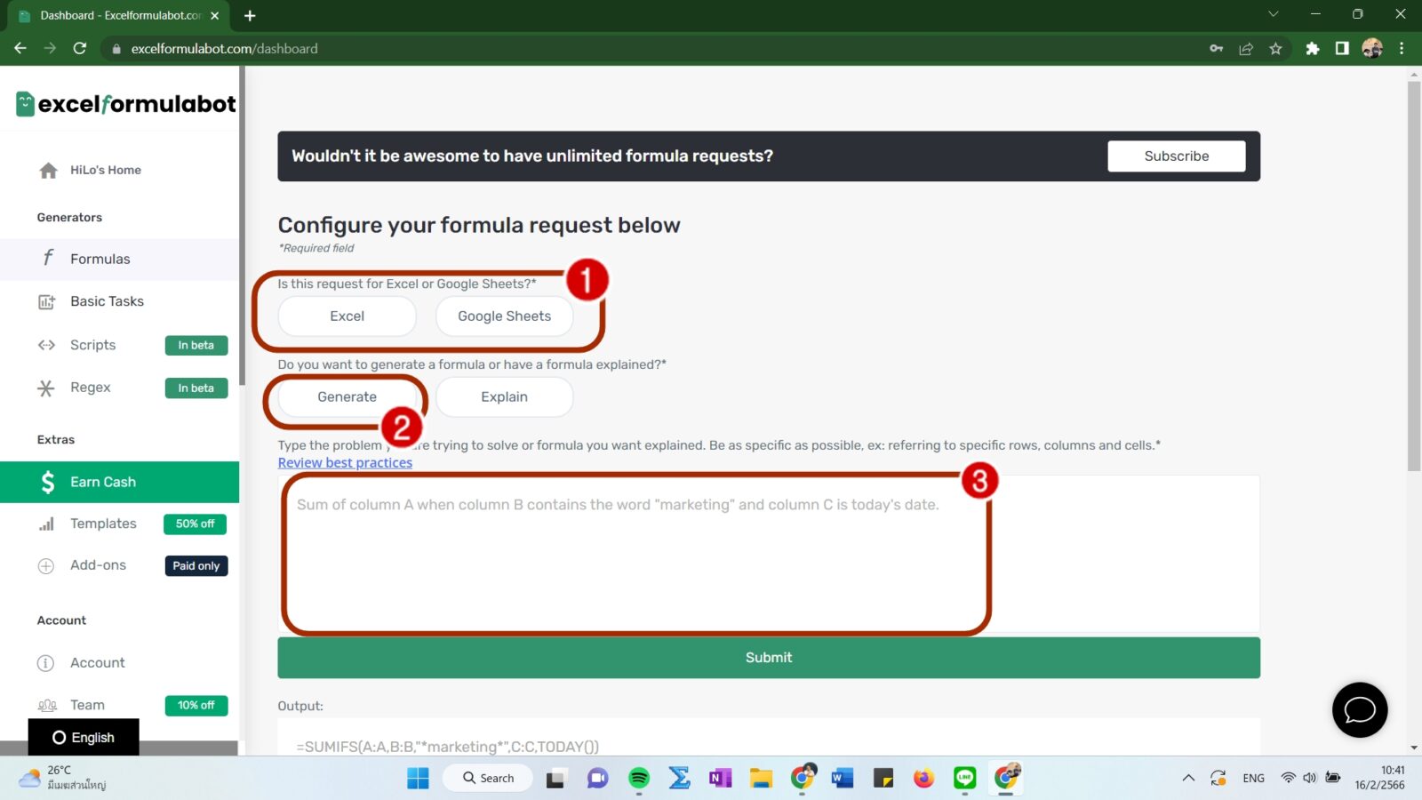Share this page via the share icon
The height and width of the screenshot is (800, 1422).
tap(1246, 49)
